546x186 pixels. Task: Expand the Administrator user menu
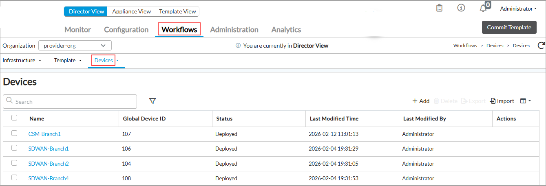click(x=518, y=9)
